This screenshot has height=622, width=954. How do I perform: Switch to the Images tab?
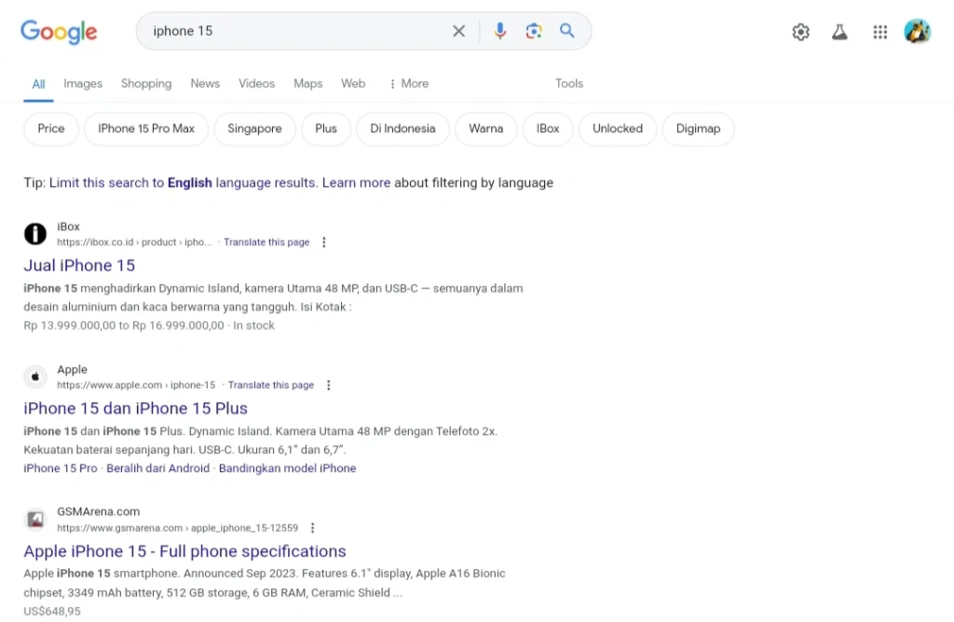click(x=83, y=83)
